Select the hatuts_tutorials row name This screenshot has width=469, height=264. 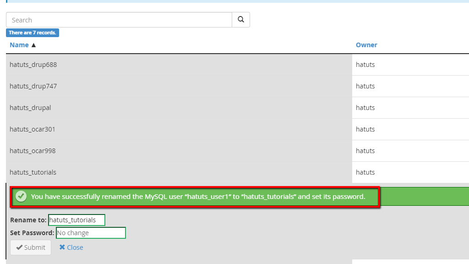click(33, 172)
